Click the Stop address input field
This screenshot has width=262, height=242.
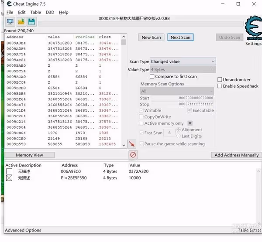[x=183, y=104]
